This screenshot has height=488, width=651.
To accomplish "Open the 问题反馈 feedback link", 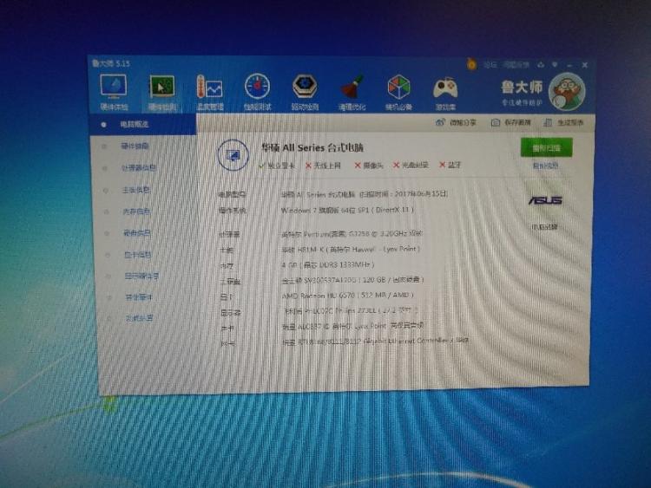I will tap(516, 65).
